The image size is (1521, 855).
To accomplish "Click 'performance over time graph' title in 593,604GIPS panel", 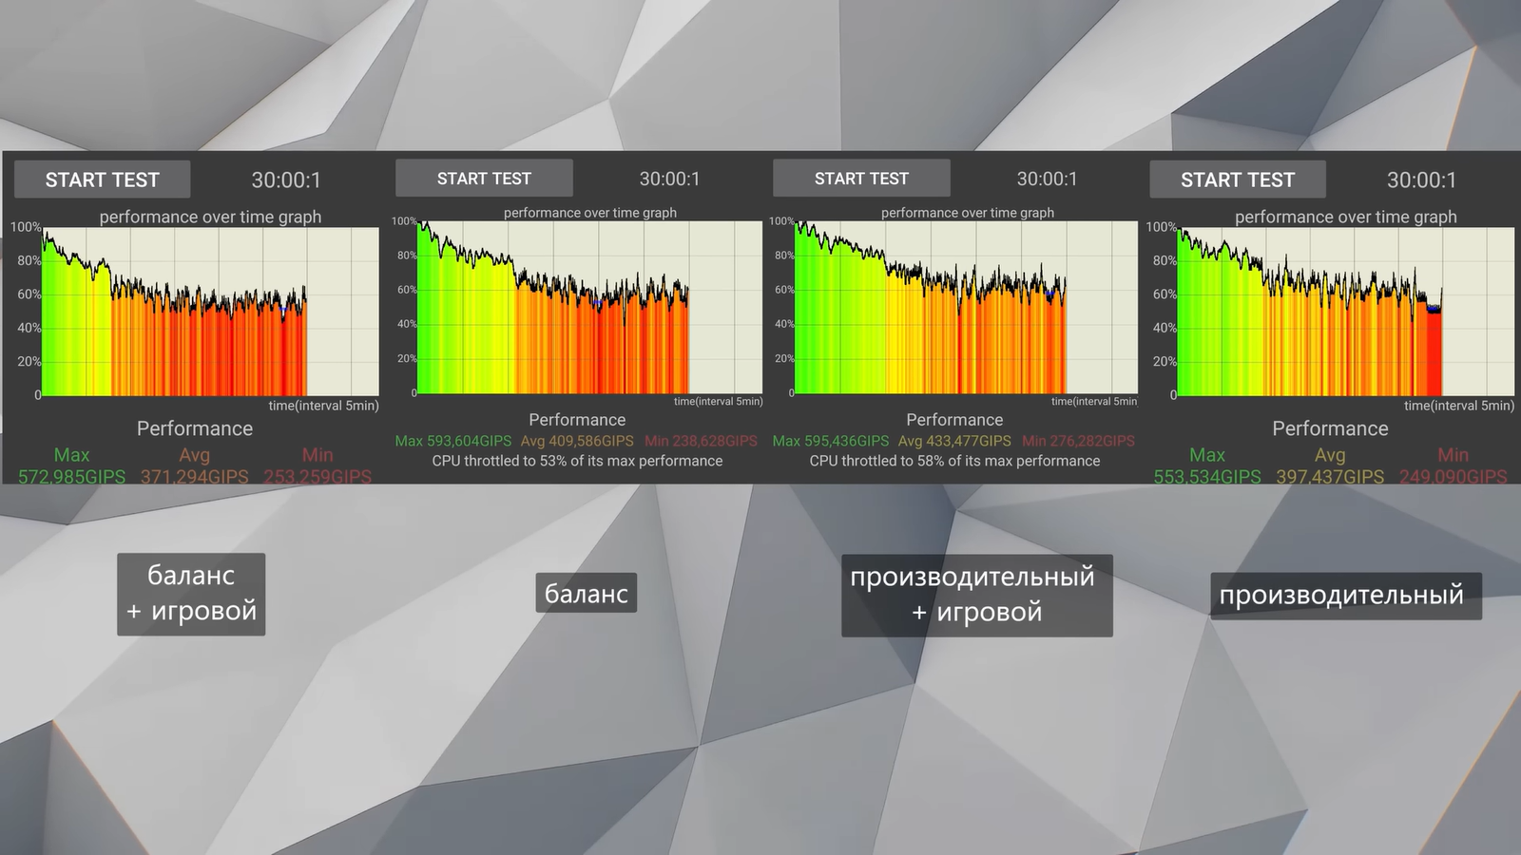I will click(590, 213).
